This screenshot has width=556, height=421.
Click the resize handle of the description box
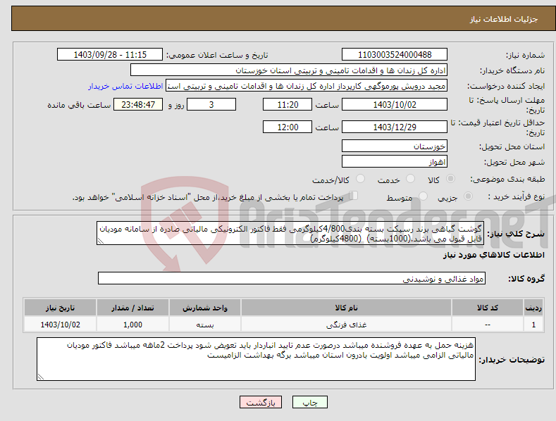pos(100,241)
